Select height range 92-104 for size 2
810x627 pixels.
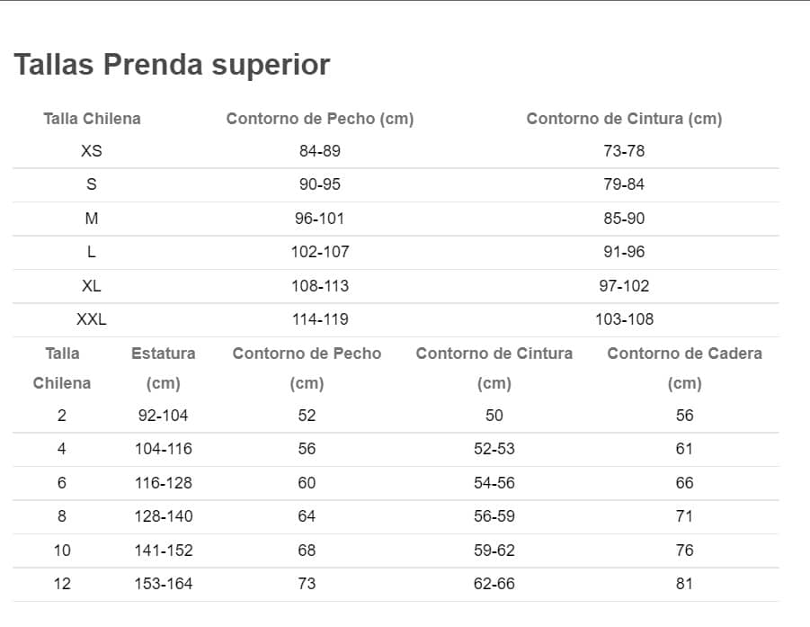[x=164, y=415]
